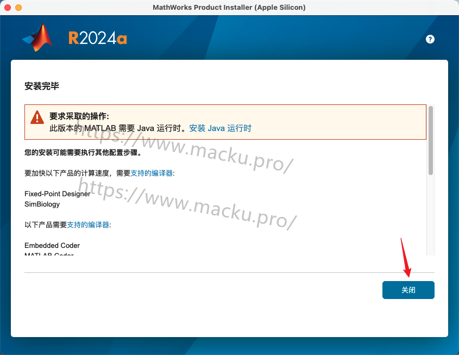
Task: Click the help question mark icon
Action: pos(430,39)
